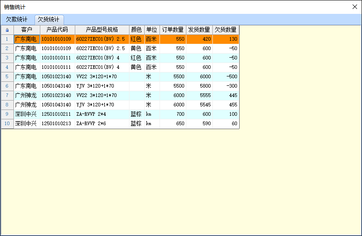
Task: Click the 单位 column header
Action: [151, 30]
